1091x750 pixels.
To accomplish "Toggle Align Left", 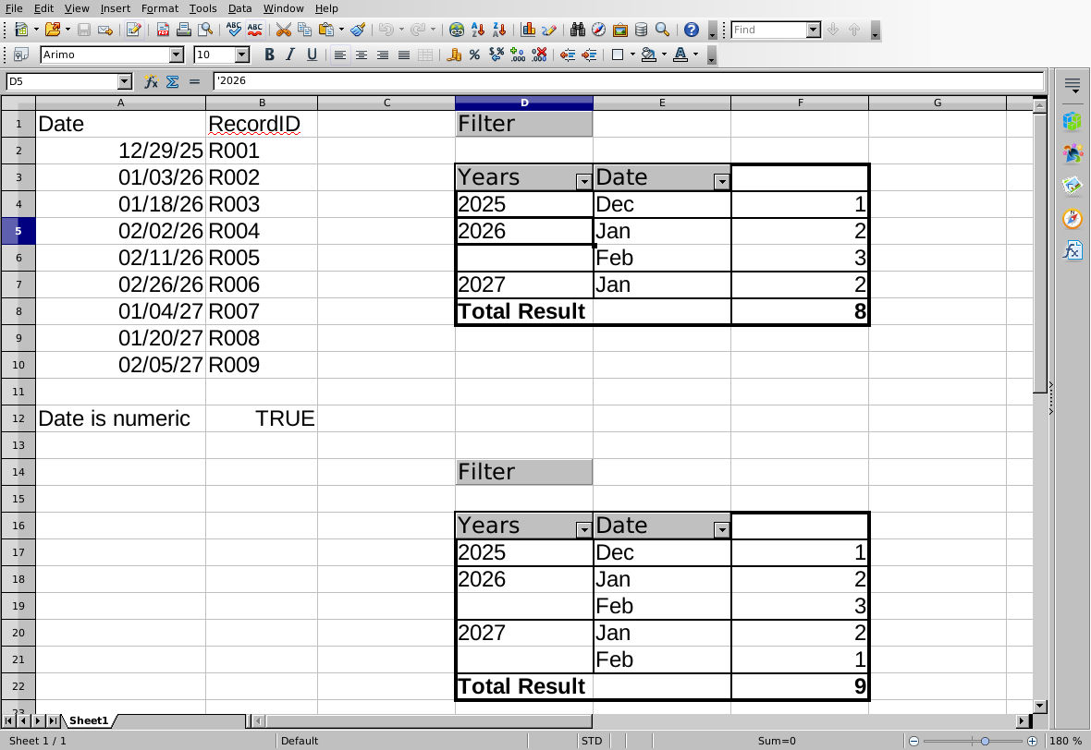I will [339, 54].
